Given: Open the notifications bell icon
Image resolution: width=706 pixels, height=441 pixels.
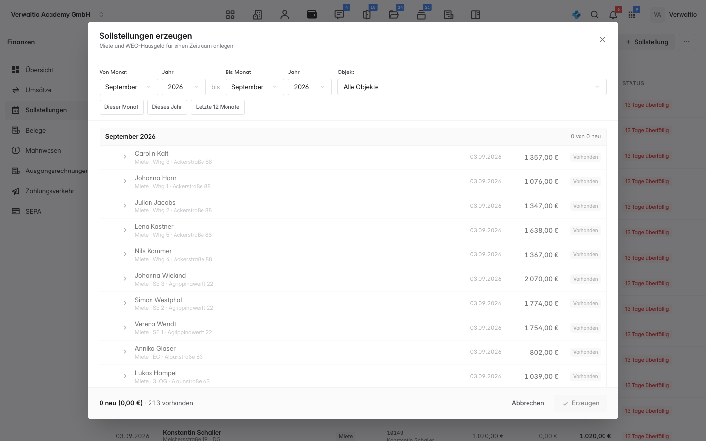Looking at the screenshot, I should pyautogui.click(x=613, y=15).
